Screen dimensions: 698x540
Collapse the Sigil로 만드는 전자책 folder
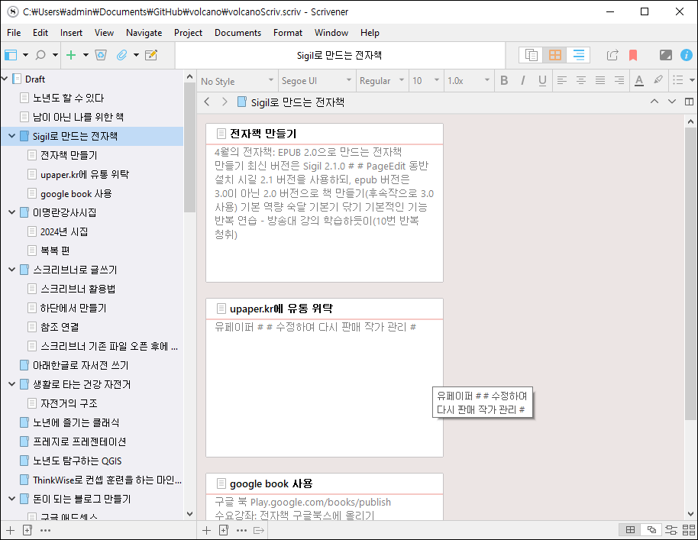(12, 136)
